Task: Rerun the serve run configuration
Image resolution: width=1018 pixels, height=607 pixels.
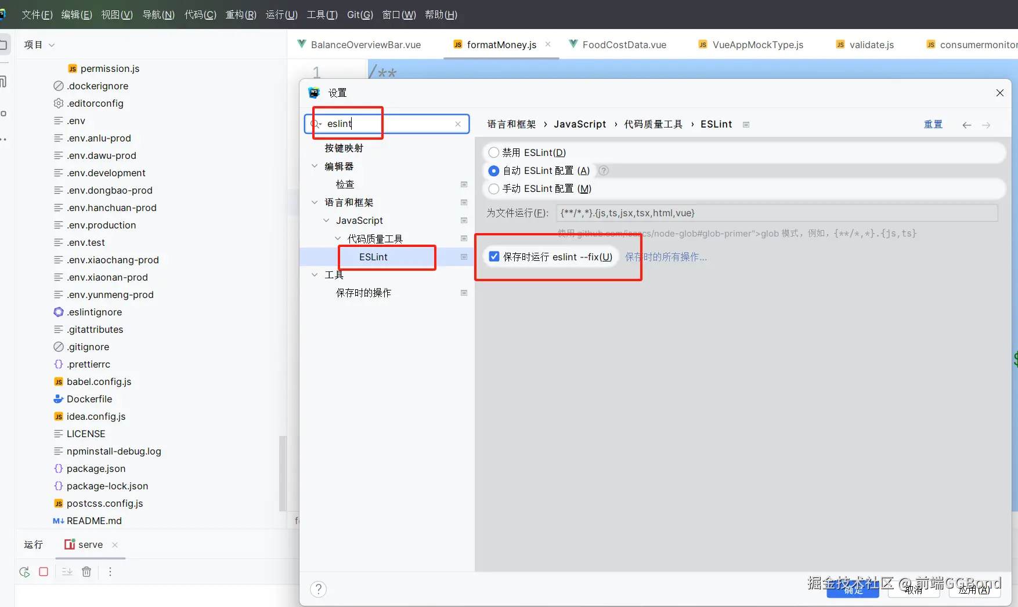Action: (24, 572)
